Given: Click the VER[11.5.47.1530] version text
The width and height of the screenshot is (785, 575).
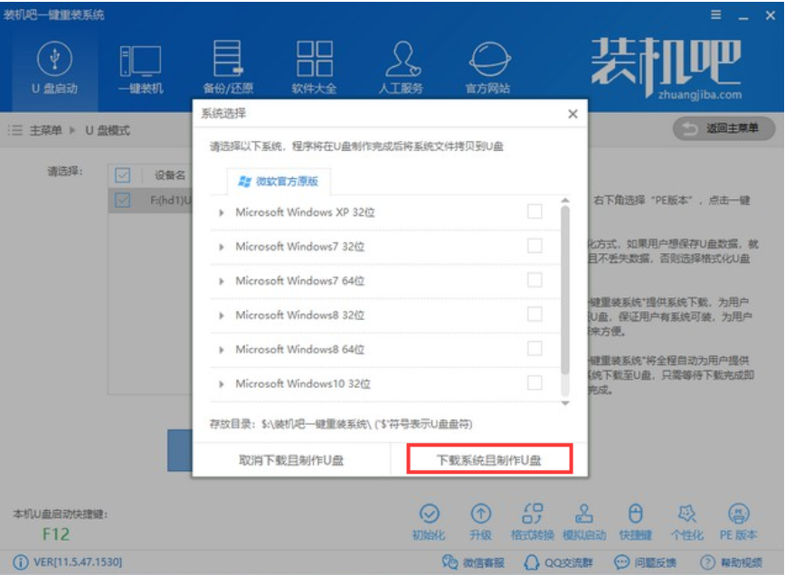Looking at the screenshot, I should tap(78, 562).
